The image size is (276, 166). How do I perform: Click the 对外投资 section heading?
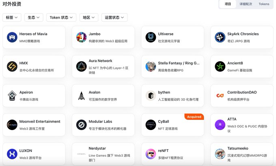click(x=12, y=4)
